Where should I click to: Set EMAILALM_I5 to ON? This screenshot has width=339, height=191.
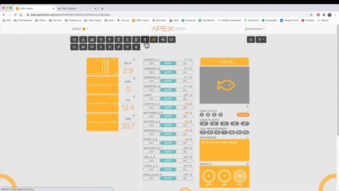coord(184,178)
